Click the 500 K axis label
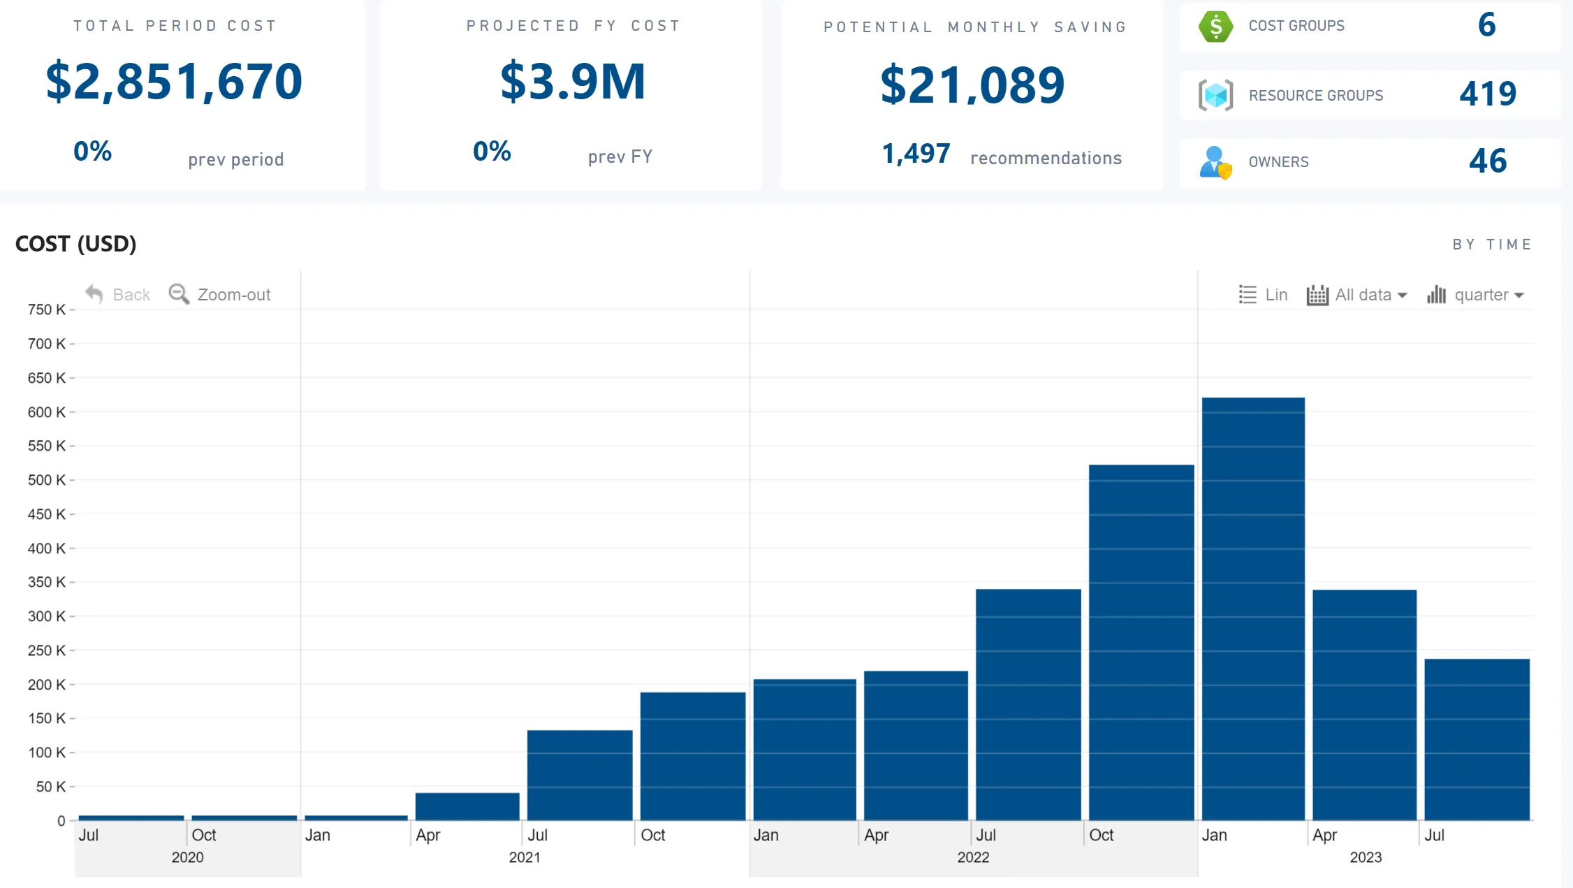Viewport: 1573px width, 888px height. 46,480
